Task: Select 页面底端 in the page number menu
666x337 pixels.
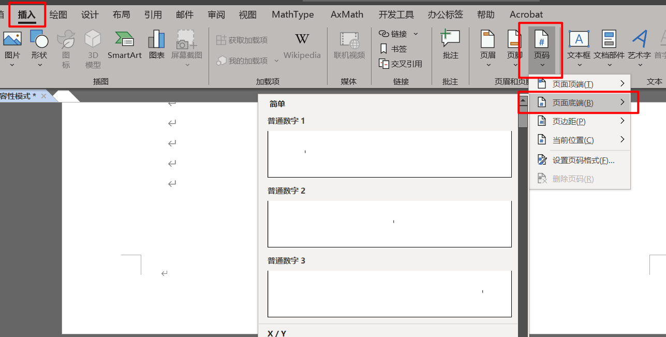Action: tap(580, 102)
